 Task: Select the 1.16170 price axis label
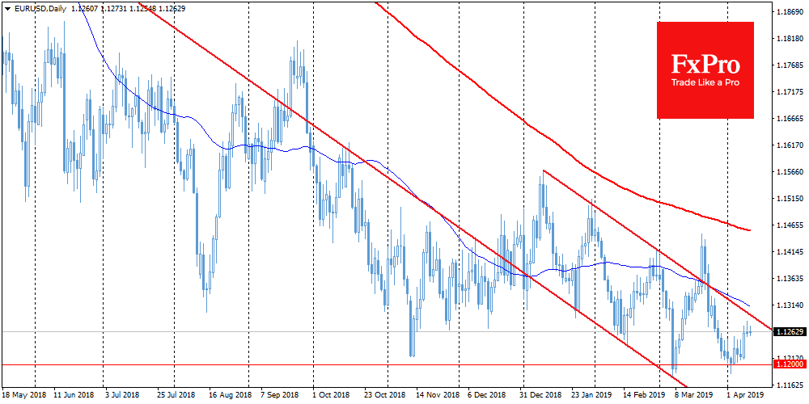point(790,145)
